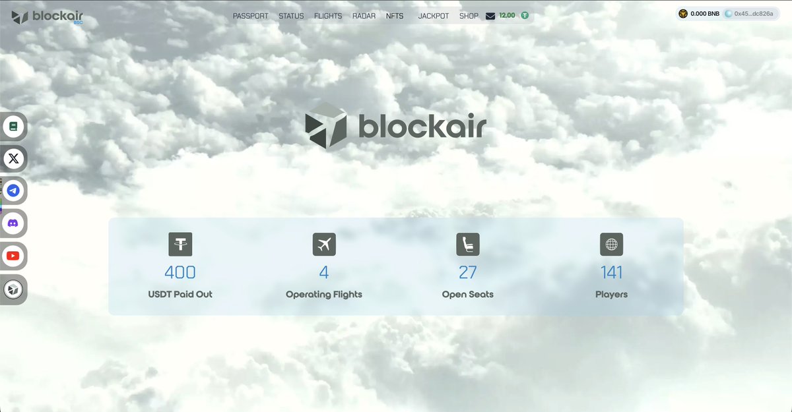The width and height of the screenshot is (792, 412).
Task: Go to the SHOP page
Action: pos(469,16)
